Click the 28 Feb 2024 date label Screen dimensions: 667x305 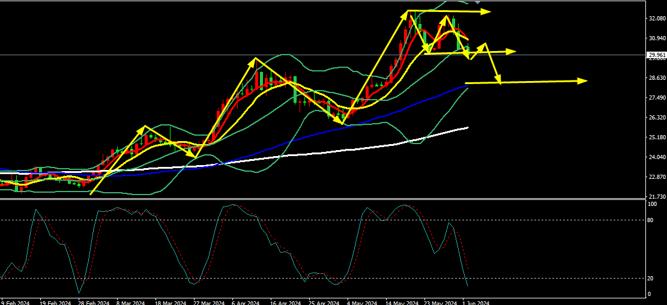tap(94, 303)
